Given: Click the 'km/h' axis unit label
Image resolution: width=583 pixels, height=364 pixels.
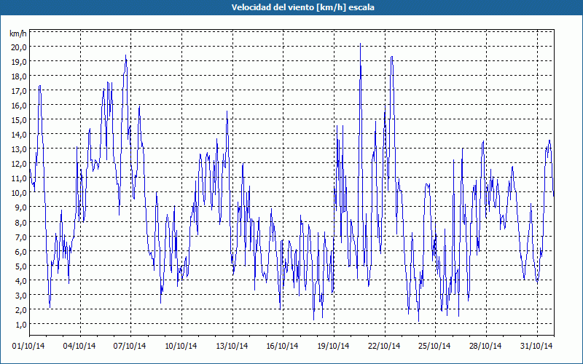Looking at the screenshot, I should click(17, 33).
